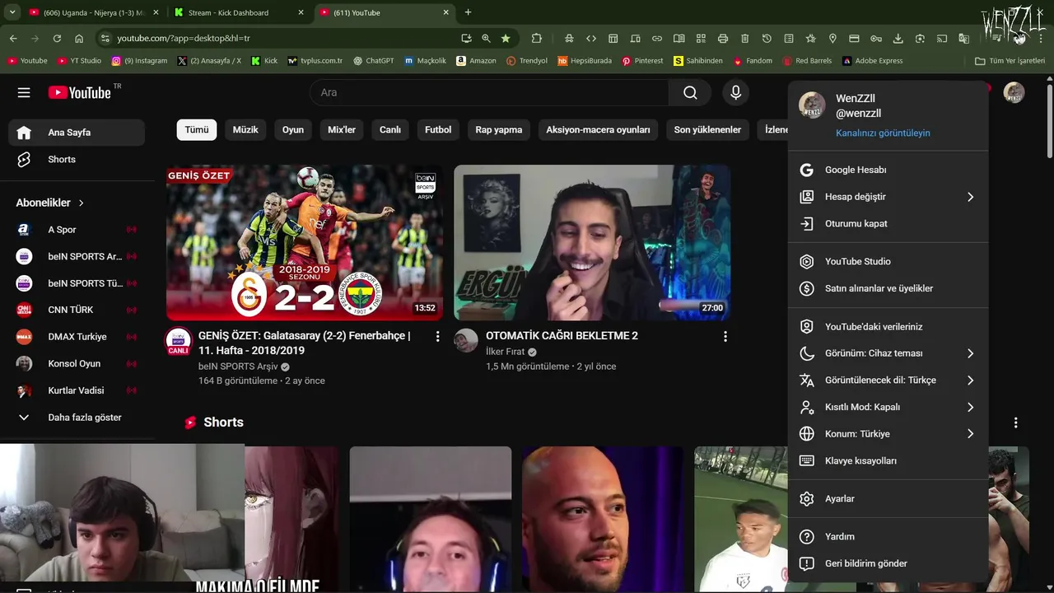Open browser home page button
Viewport: 1054px width, 593px height.
pos(79,38)
